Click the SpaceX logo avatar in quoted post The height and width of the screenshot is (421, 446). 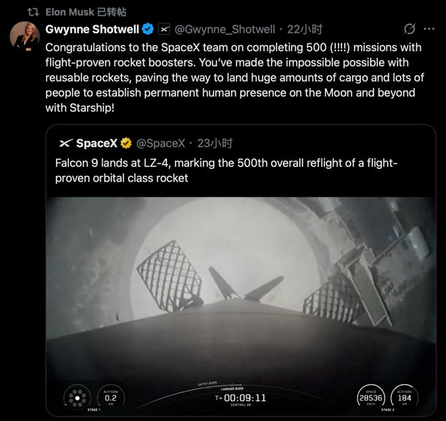coord(66,143)
